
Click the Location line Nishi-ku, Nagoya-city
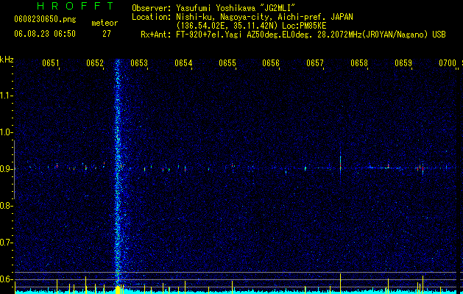242,17
